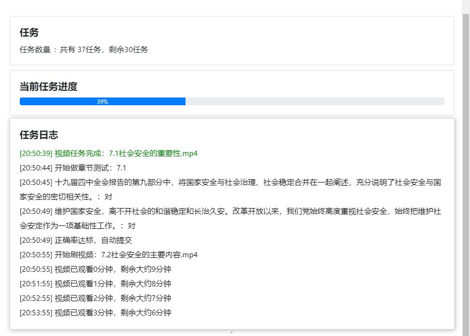Select the 正确率达标，自动提交 log line
Viewport: 470px width, 336px height.
coord(76,240)
